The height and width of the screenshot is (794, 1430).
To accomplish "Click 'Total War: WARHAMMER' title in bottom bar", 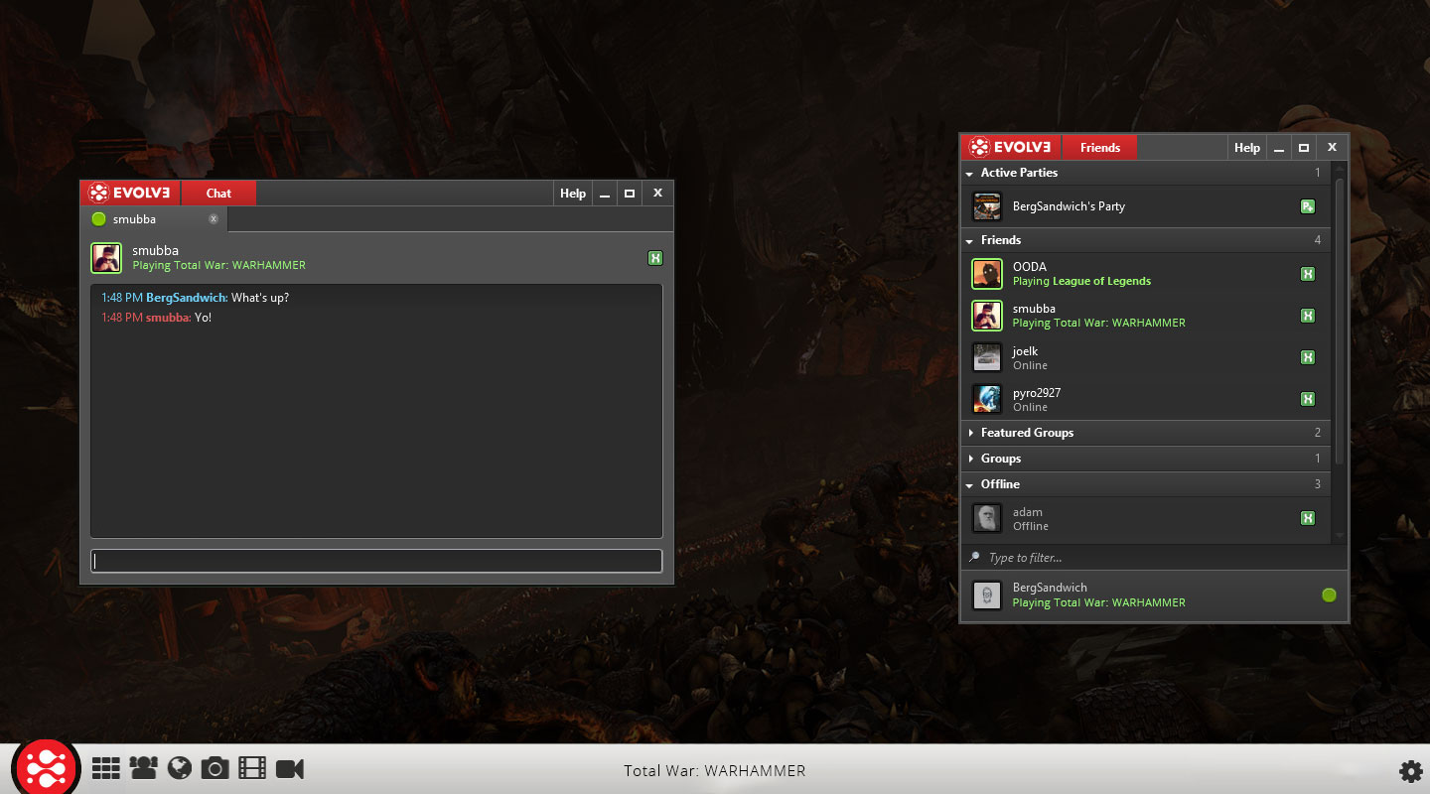I will tap(715, 771).
